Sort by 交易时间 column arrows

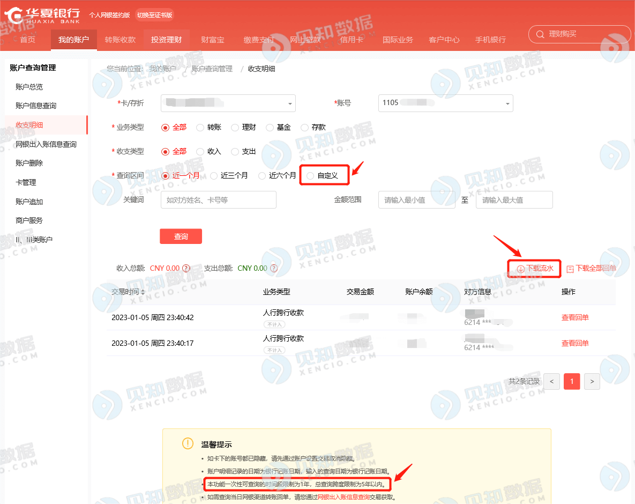coord(143,292)
